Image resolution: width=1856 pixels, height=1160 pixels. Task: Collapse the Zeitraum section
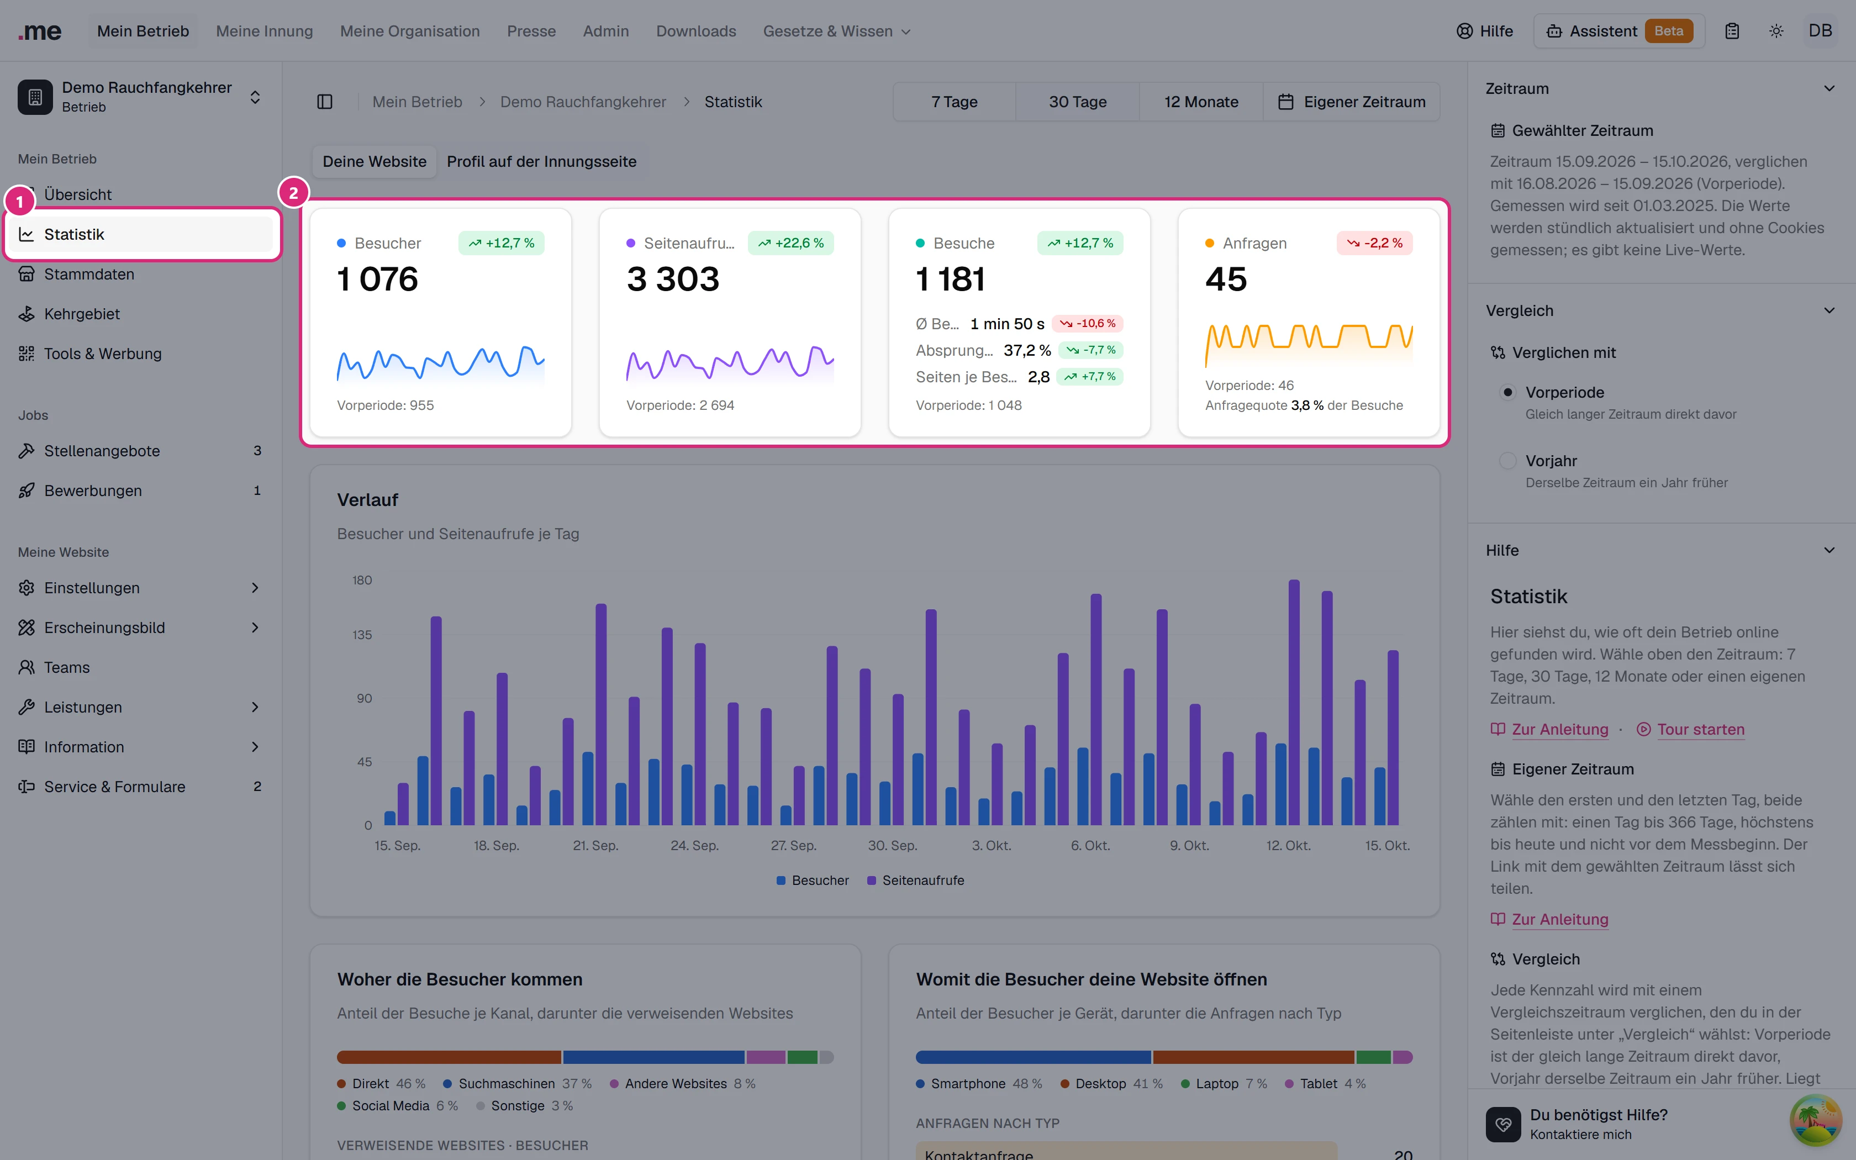1829,89
